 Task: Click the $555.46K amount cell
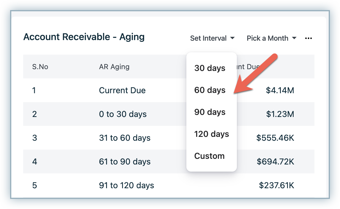click(275, 138)
